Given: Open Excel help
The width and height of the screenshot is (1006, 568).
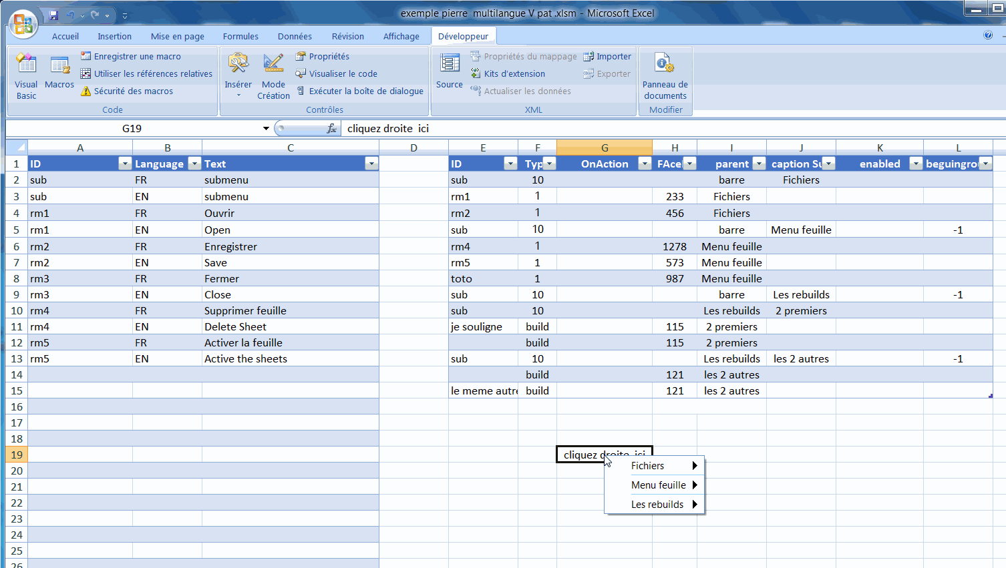Looking at the screenshot, I should [x=988, y=35].
